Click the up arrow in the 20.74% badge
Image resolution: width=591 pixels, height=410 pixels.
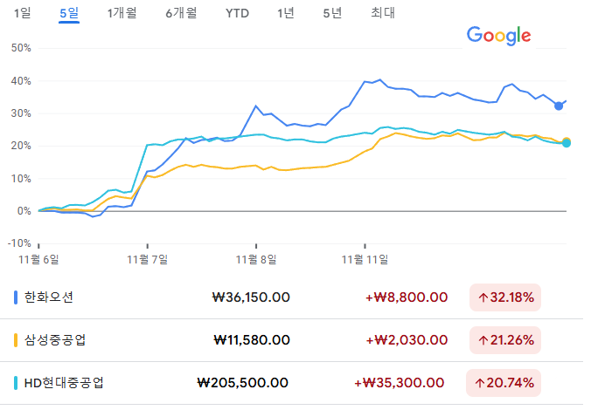click(x=480, y=383)
